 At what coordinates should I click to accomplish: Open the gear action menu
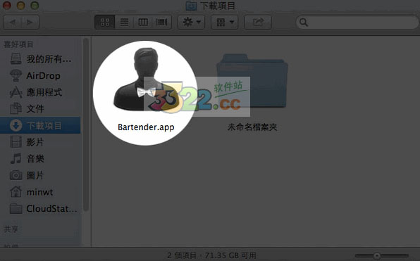(191, 23)
